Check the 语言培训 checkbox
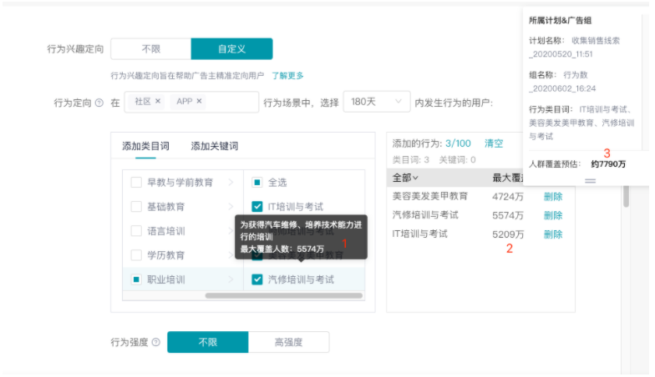The image size is (655, 377). tap(136, 230)
